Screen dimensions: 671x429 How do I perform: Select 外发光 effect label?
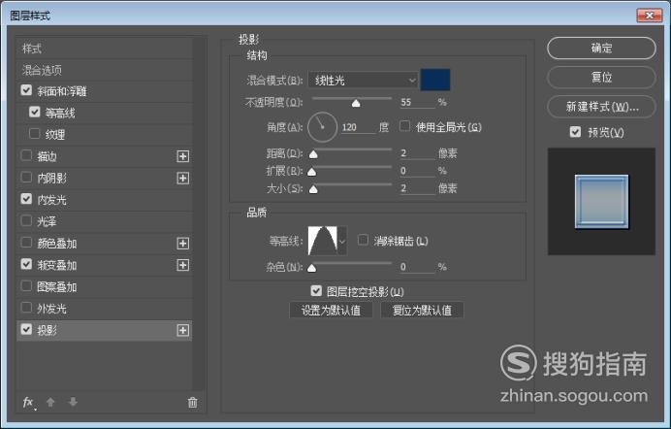(x=51, y=309)
